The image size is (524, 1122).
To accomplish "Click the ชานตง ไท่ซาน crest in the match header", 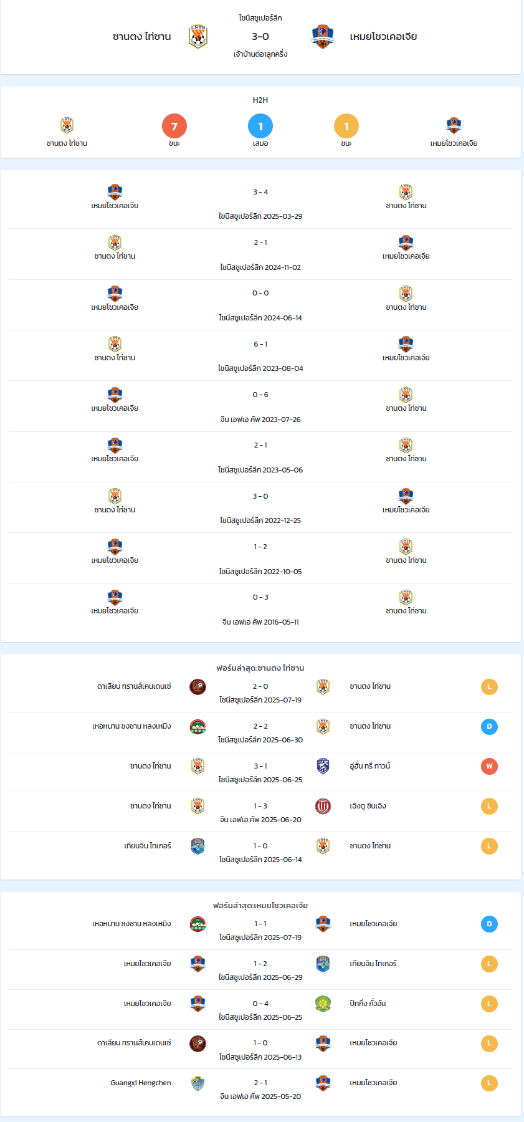I will 198,37.
